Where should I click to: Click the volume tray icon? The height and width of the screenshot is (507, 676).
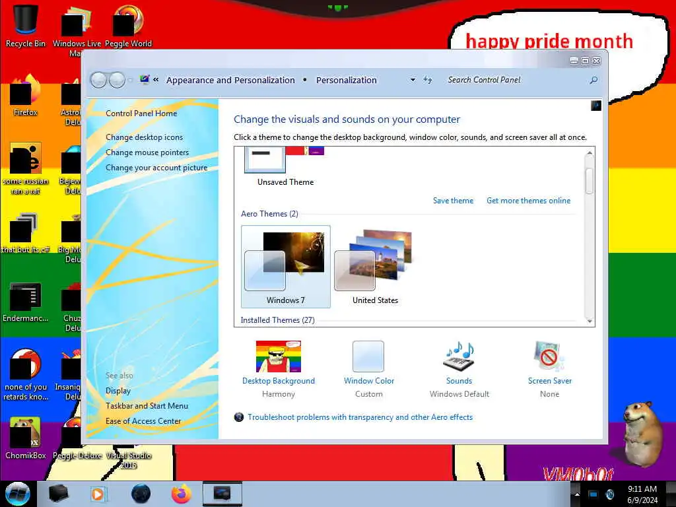coord(609,494)
